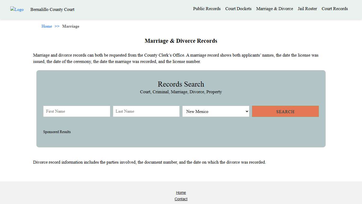Click the site Logo image
362x204 pixels.
click(17, 10)
